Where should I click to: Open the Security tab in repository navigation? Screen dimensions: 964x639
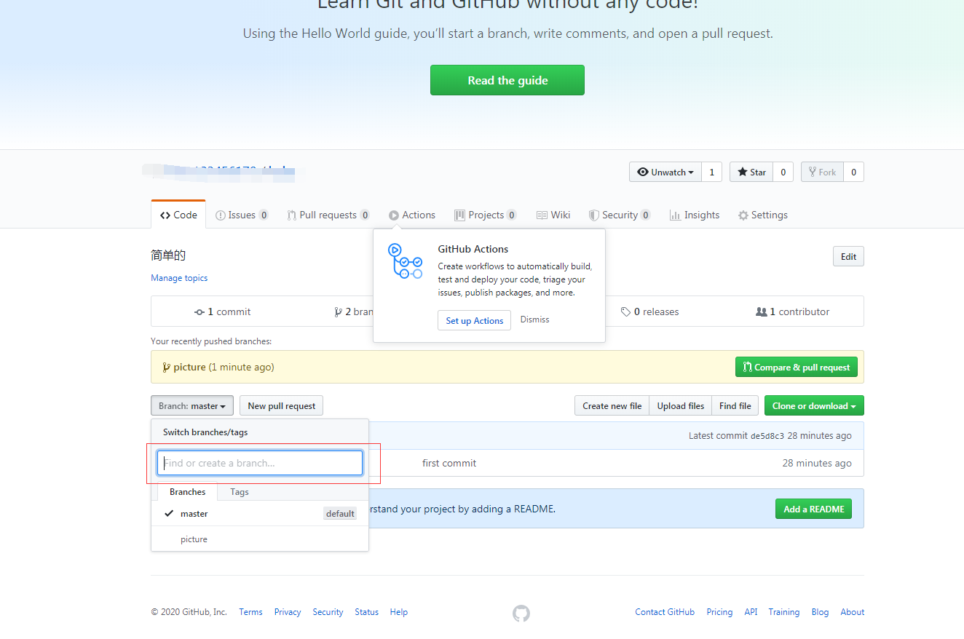tap(620, 215)
